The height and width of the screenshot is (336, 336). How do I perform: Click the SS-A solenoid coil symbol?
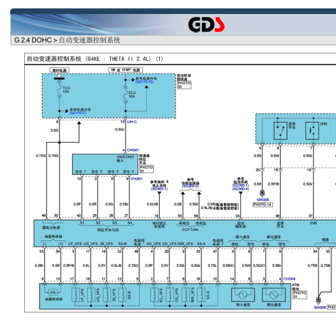pyautogui.click(x=201, y=295)
